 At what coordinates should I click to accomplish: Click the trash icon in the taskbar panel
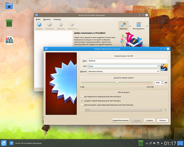pos(141,143)
